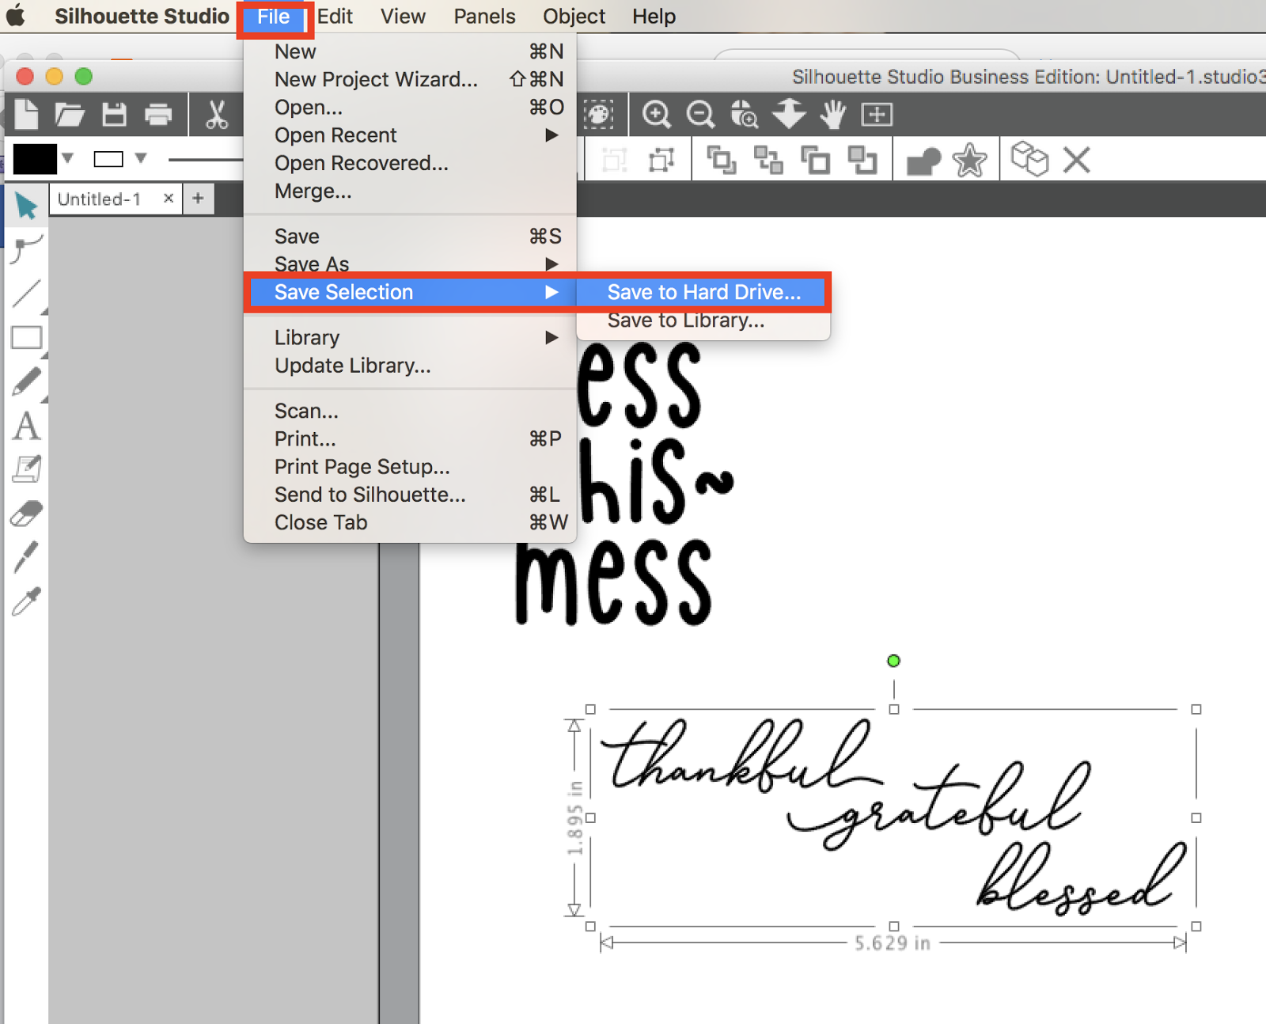Click the Zoom Selection icon
Viewport: 1266px width, 1024px height.
[744, 115]
